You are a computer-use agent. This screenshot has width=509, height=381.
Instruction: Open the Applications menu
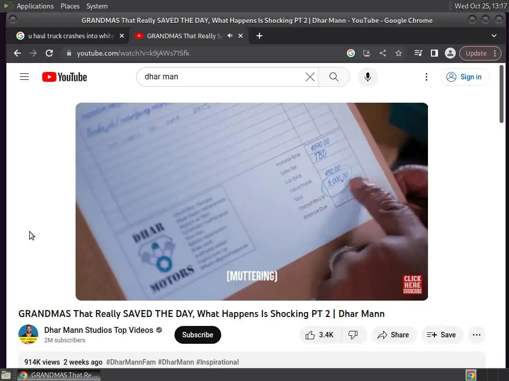(x=35, y=6)
